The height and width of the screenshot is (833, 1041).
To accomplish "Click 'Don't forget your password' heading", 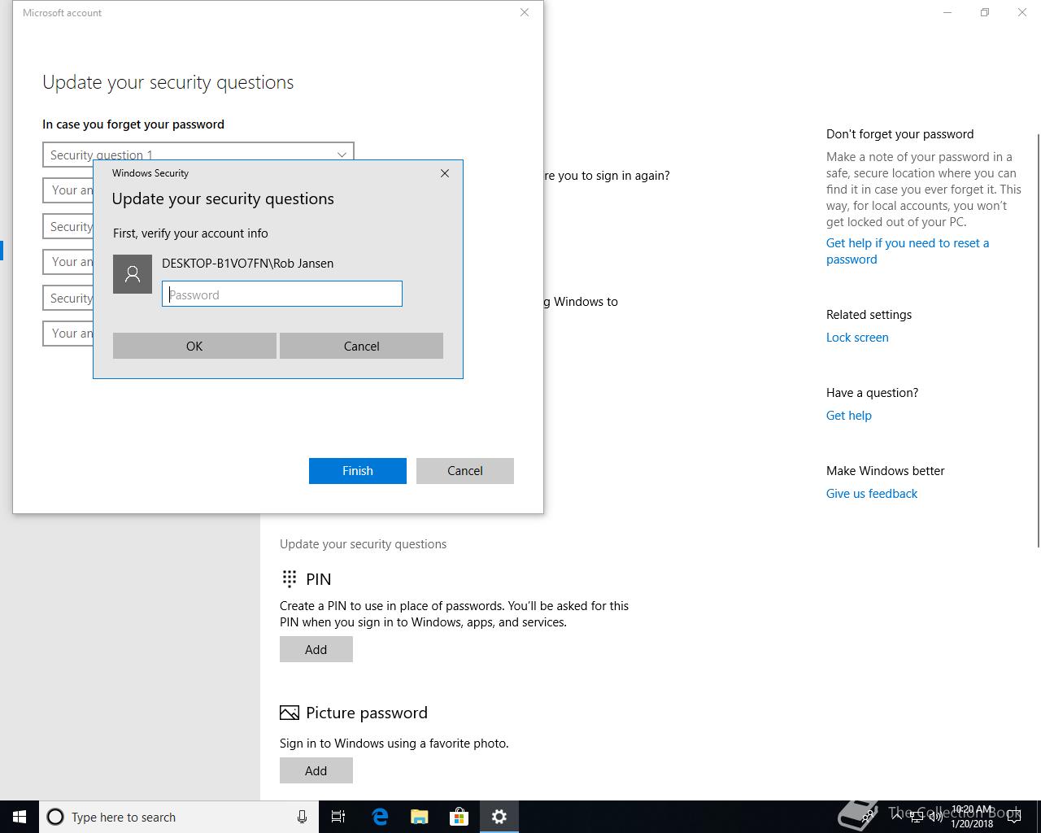I will (x=899, y=134).
